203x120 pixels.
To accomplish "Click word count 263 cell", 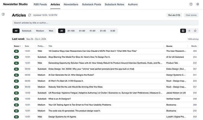I will pyautogui.click(x=195, y=51).
